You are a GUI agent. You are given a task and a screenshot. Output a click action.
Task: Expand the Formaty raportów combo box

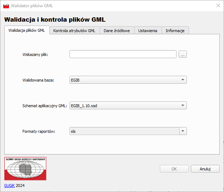(128, 131)
